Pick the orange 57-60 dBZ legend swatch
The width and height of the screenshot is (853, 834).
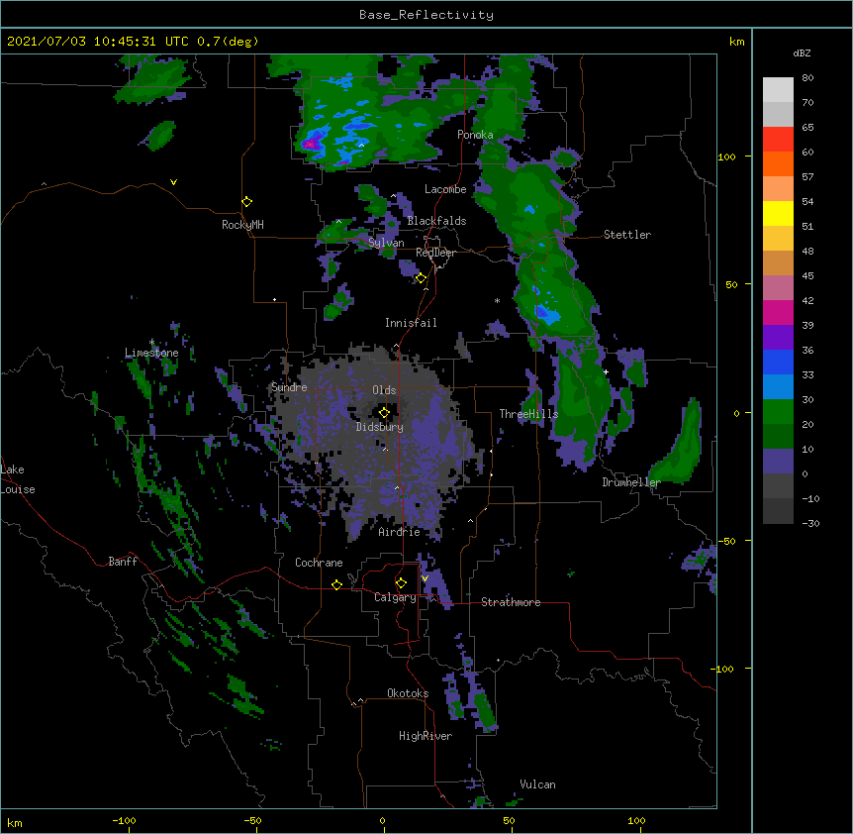point(778,163)
